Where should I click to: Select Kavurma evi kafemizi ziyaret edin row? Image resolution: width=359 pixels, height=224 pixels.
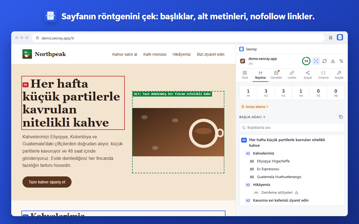(x=292, y=200)
